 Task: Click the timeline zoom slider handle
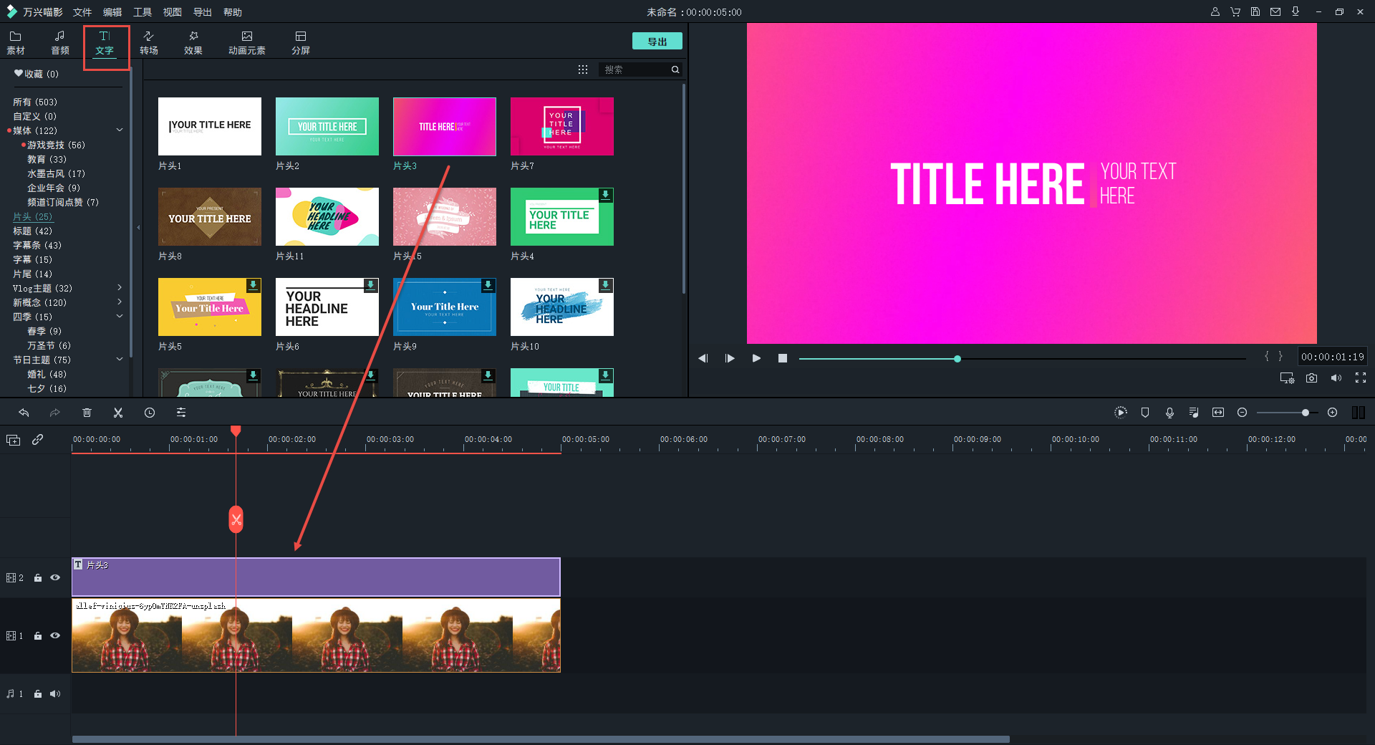coord(1306,413)
